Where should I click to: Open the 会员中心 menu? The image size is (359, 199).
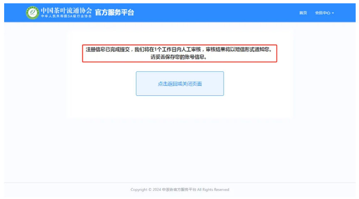pyautogui.click(x=322, y=13)
